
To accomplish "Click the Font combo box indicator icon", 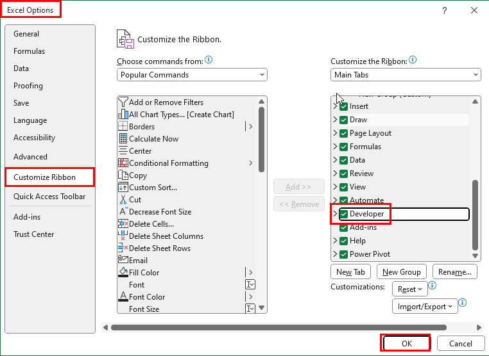I will tap(250, 284).
